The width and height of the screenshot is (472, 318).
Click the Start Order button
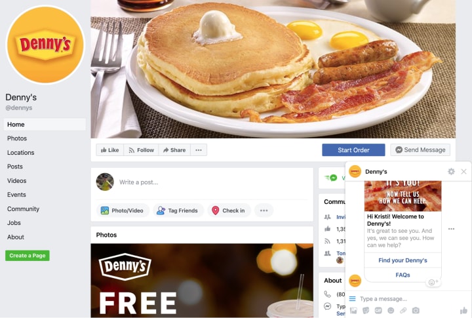point(353,150)
